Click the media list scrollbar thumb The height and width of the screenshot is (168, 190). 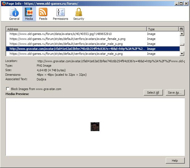182,45
